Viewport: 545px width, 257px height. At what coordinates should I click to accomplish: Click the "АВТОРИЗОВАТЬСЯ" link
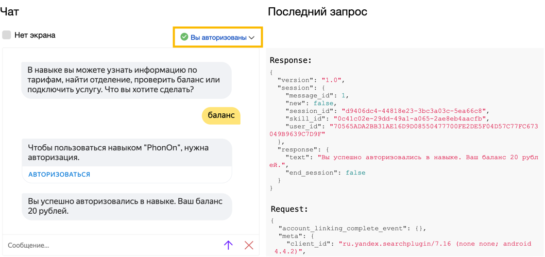coord(59,175)
